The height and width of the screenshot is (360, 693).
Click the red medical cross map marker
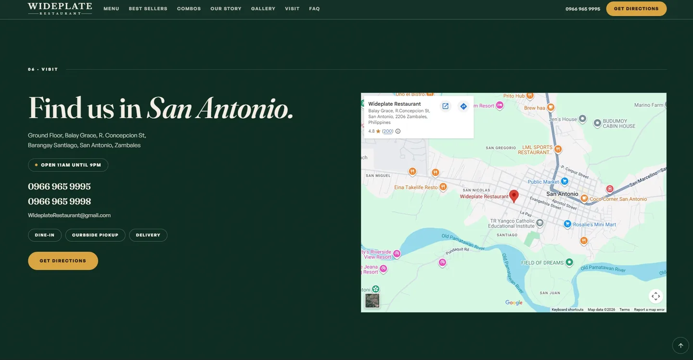click(610, 189)
